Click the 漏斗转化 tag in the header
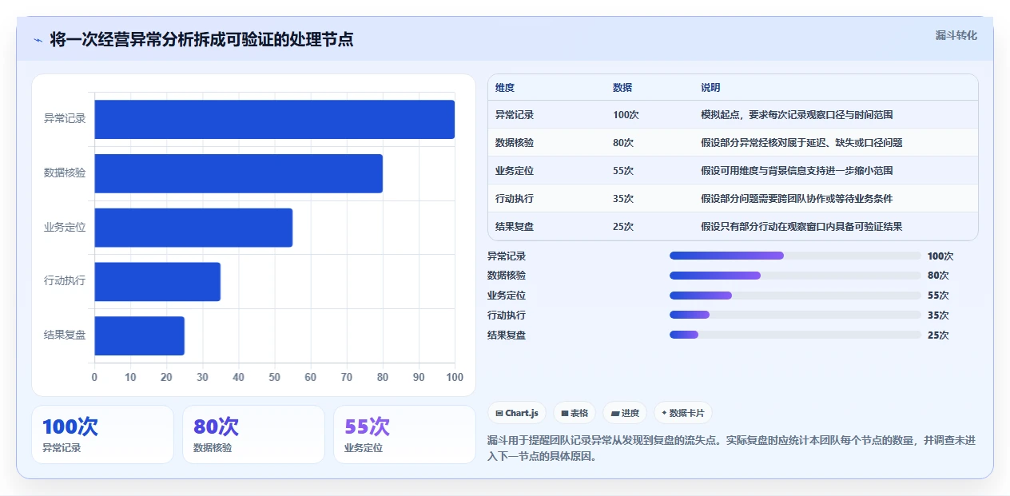This screenshot has width=1010, height=496. 956,35
